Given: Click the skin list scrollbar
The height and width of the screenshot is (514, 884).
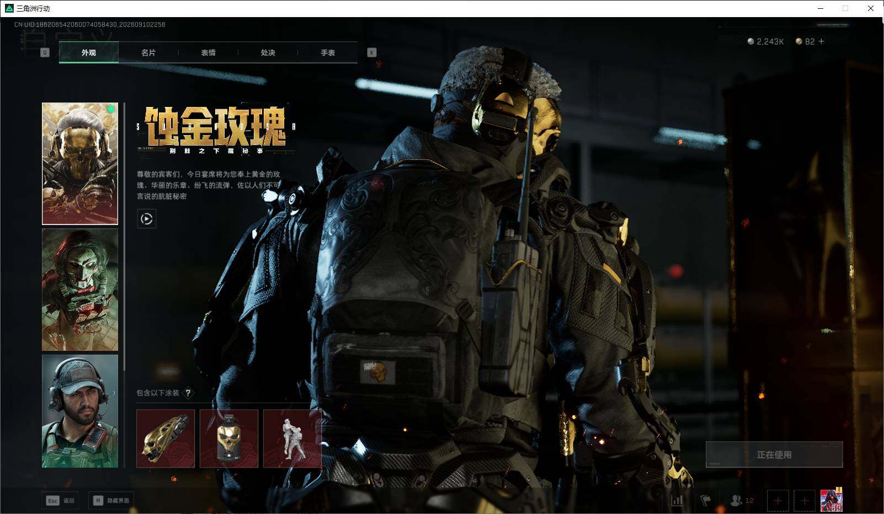Looking at the screenshot, I should pyautogui.click(x=125, y=237).
